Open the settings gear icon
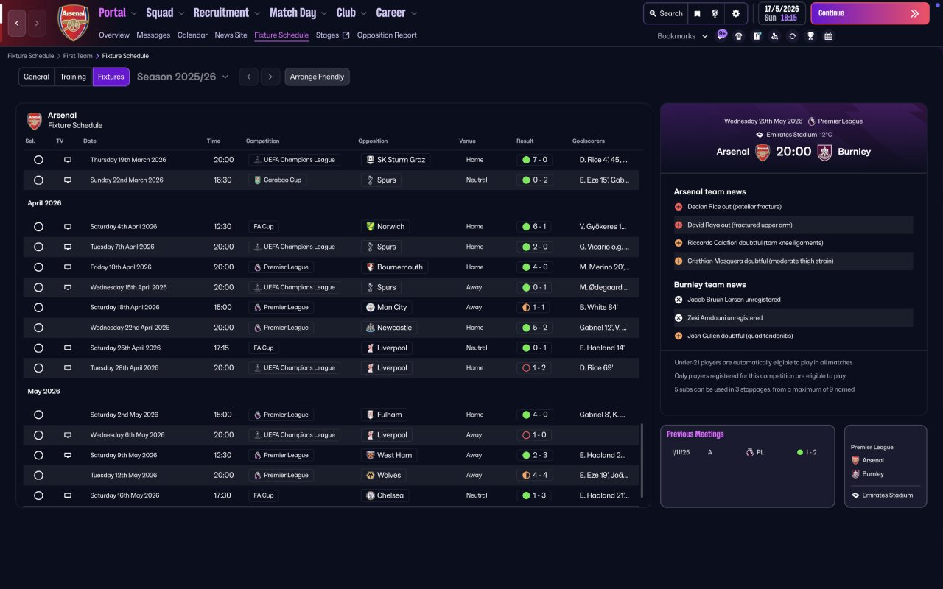 coord(735,13)
